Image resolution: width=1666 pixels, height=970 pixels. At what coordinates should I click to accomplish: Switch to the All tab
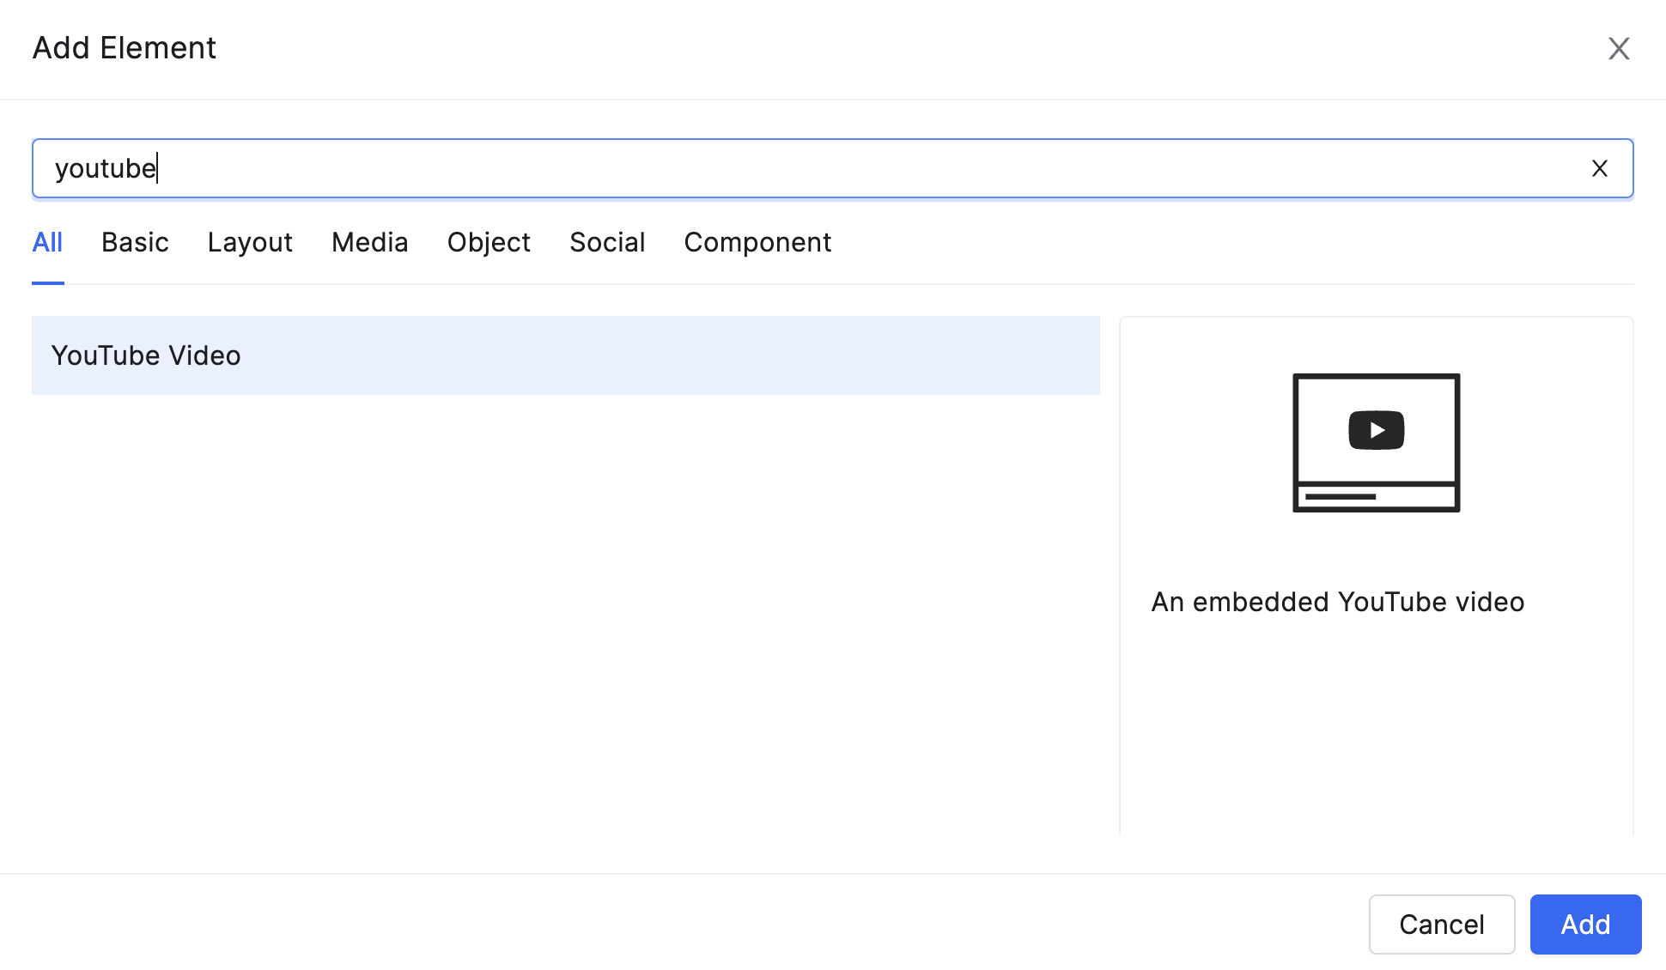click(x=47, y=243)
